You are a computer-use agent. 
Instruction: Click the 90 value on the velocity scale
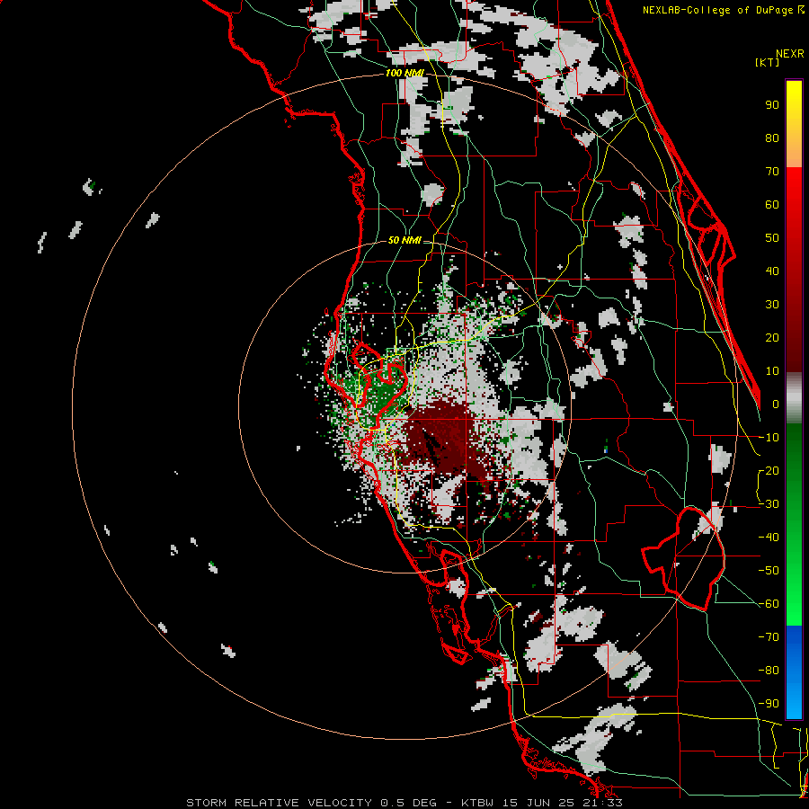coord(772,105)
